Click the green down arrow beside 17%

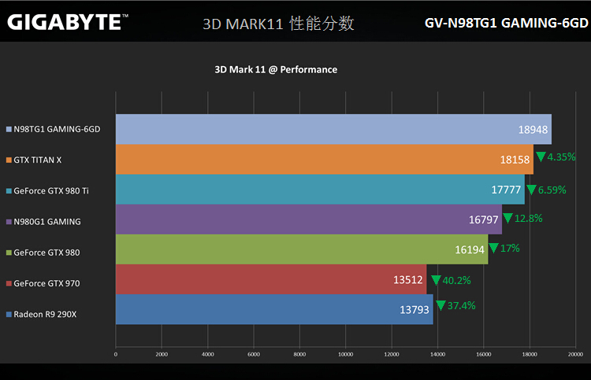[x=493, y=249]
